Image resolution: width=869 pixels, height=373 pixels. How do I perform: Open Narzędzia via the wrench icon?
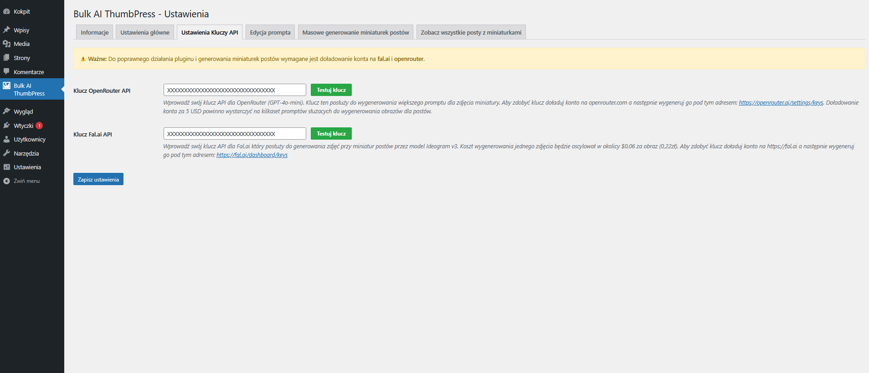coord(6,153)
